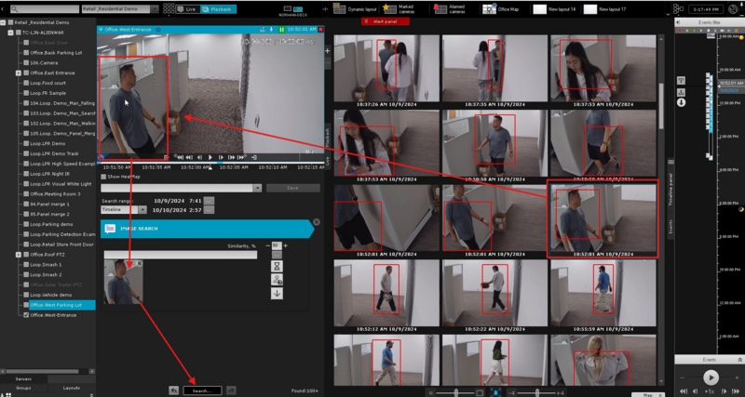Expand the Office.East Entrance tree node

[x=18, y=73]
